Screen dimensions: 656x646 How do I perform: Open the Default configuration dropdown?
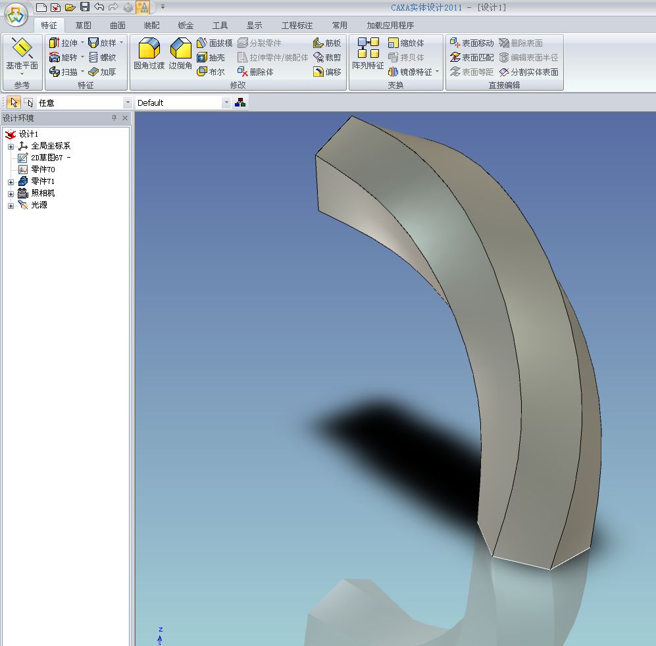point(226,103)
